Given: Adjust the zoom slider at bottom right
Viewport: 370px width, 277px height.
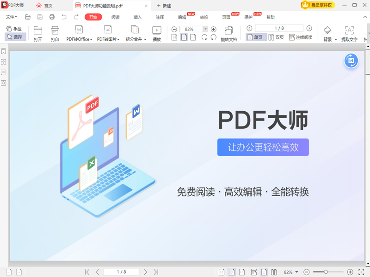Looking at the screenshot, I should (327, 271).
